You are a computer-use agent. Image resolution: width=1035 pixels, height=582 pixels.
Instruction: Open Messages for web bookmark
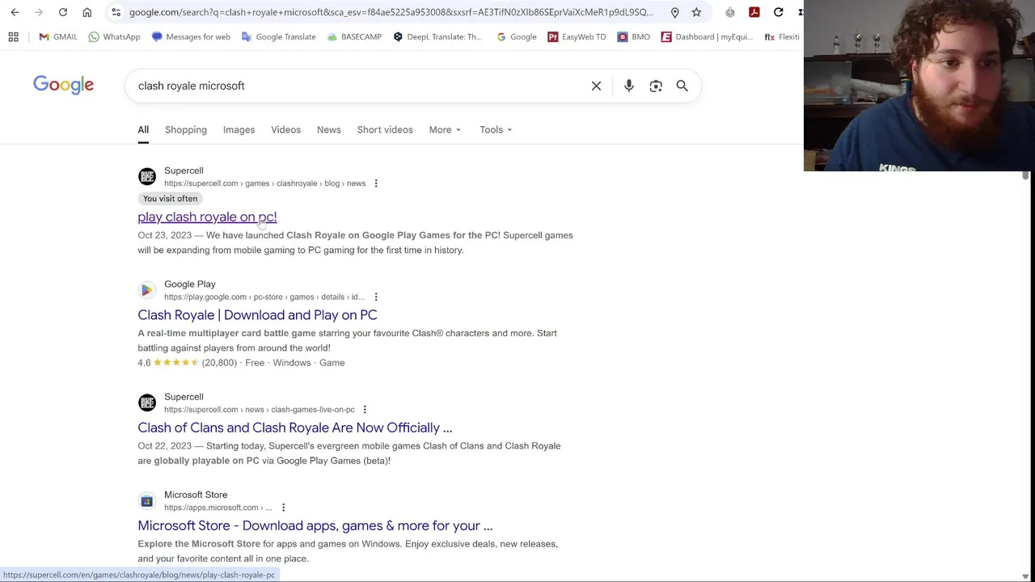coord(191,36)
